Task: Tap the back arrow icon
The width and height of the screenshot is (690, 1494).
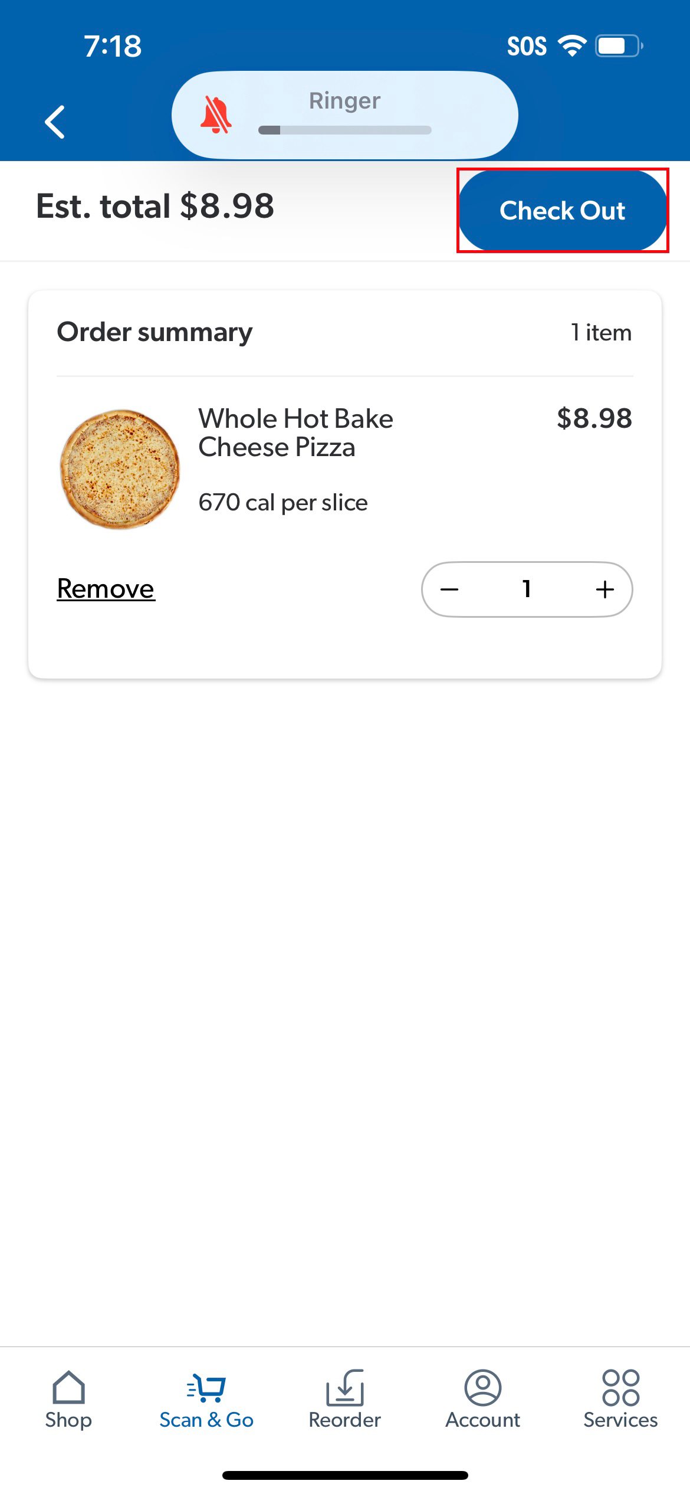Action: [x=55, y=122]
